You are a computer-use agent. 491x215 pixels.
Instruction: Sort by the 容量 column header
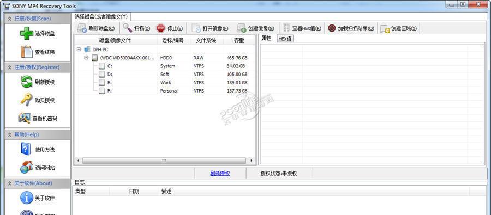pyautogui.click(x=239, y=40)
